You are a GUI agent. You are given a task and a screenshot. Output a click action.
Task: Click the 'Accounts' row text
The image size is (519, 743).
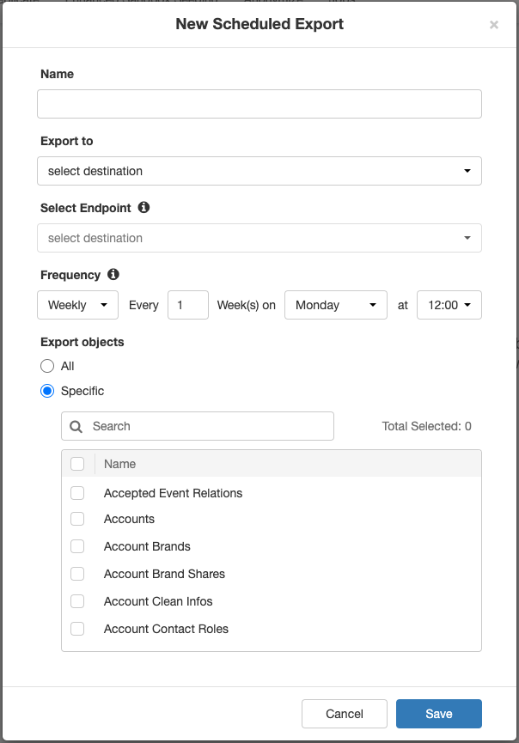[x=130, y=519]
